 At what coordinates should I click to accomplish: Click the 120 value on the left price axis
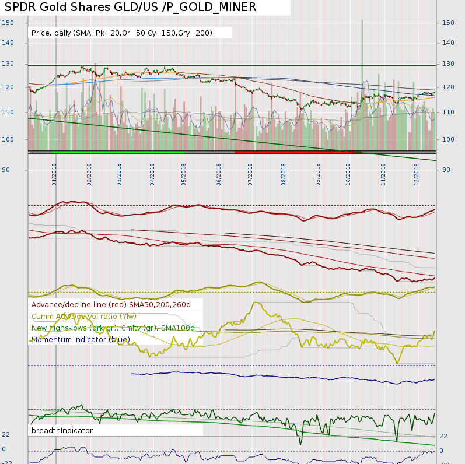click(x=8, y=87)
